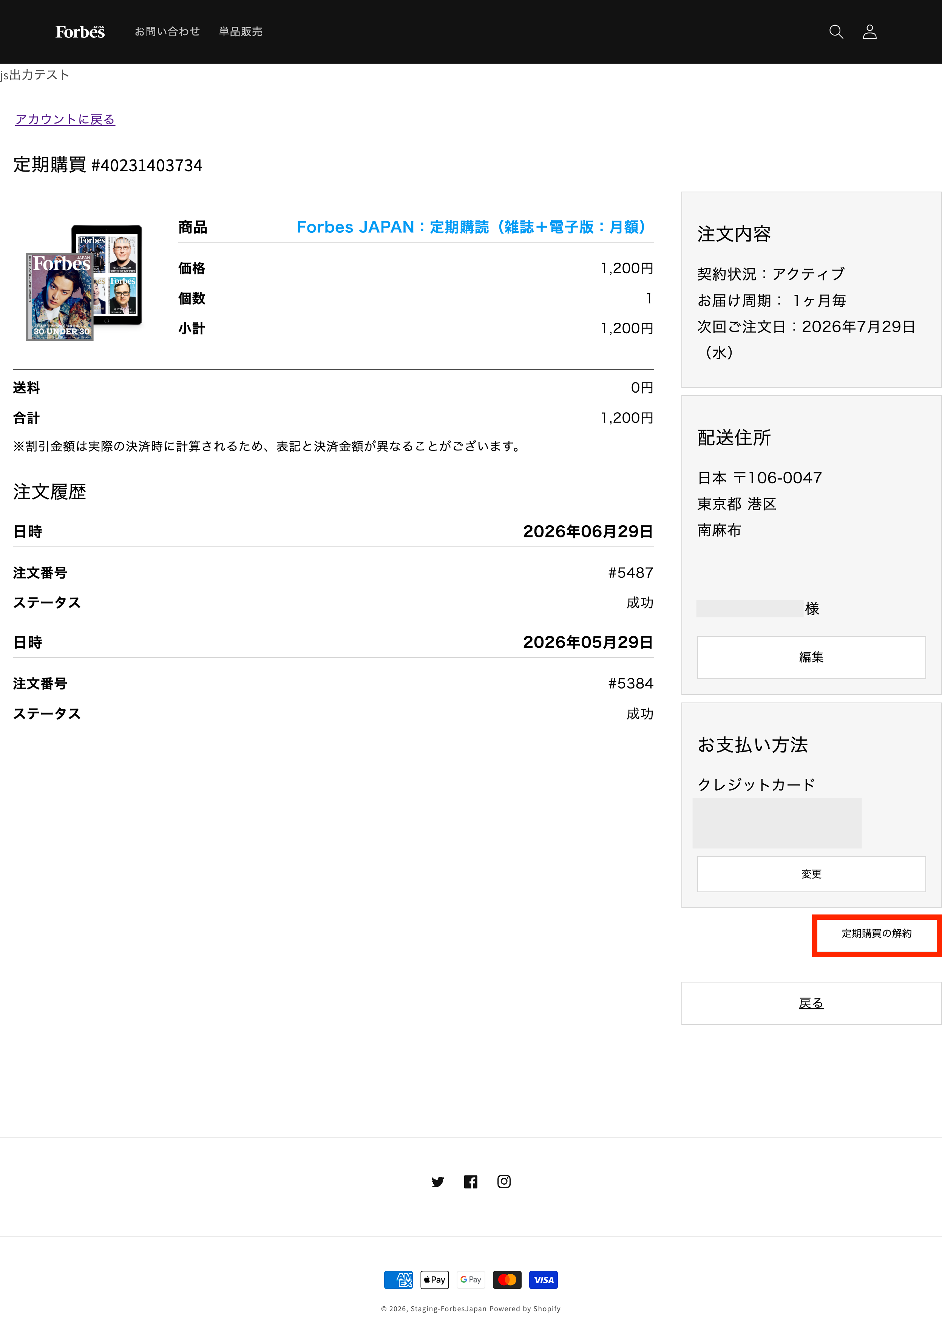Click the American Express payment icon
The image size is (942, 1343).
pyautogui.click(x=398, y=1280)
